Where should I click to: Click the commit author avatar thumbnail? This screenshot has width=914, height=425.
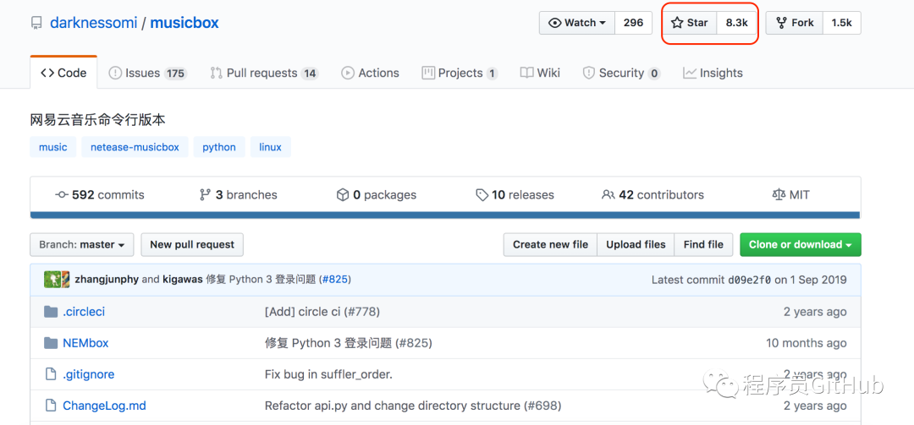tap(58, 280)
